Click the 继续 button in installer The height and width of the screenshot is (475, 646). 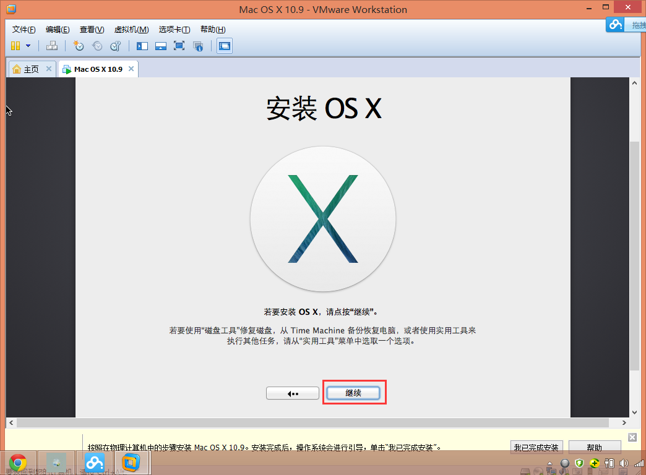pyautogui.click(x=353, y=393)
